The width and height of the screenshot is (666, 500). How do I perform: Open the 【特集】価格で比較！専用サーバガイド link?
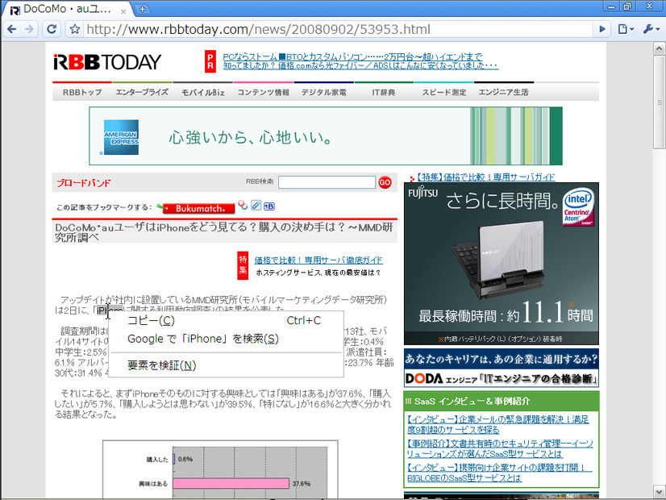pyautogui.click(x=485, y=177)
